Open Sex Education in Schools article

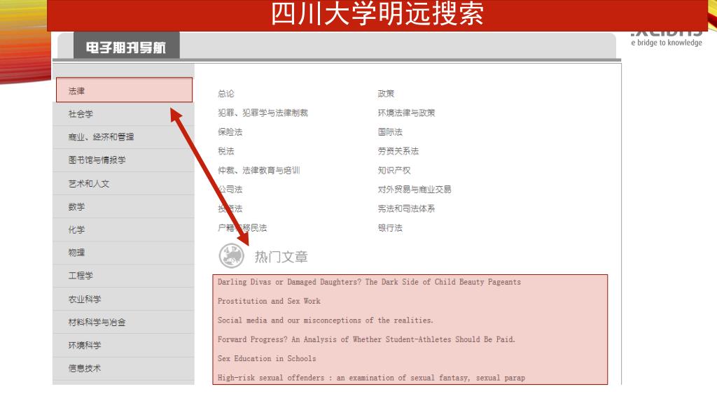point(267,359)
